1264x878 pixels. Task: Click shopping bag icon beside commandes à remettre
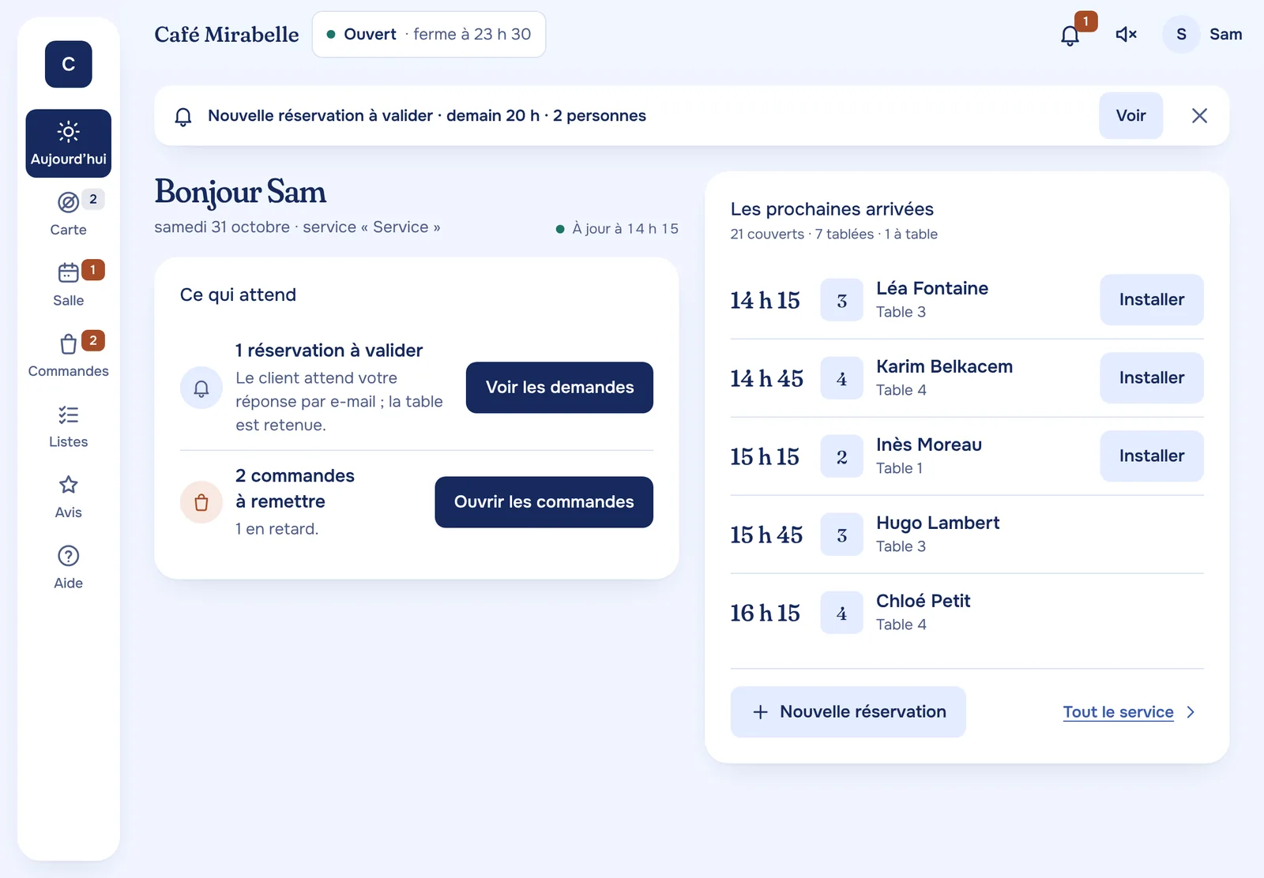click(201, 502)
